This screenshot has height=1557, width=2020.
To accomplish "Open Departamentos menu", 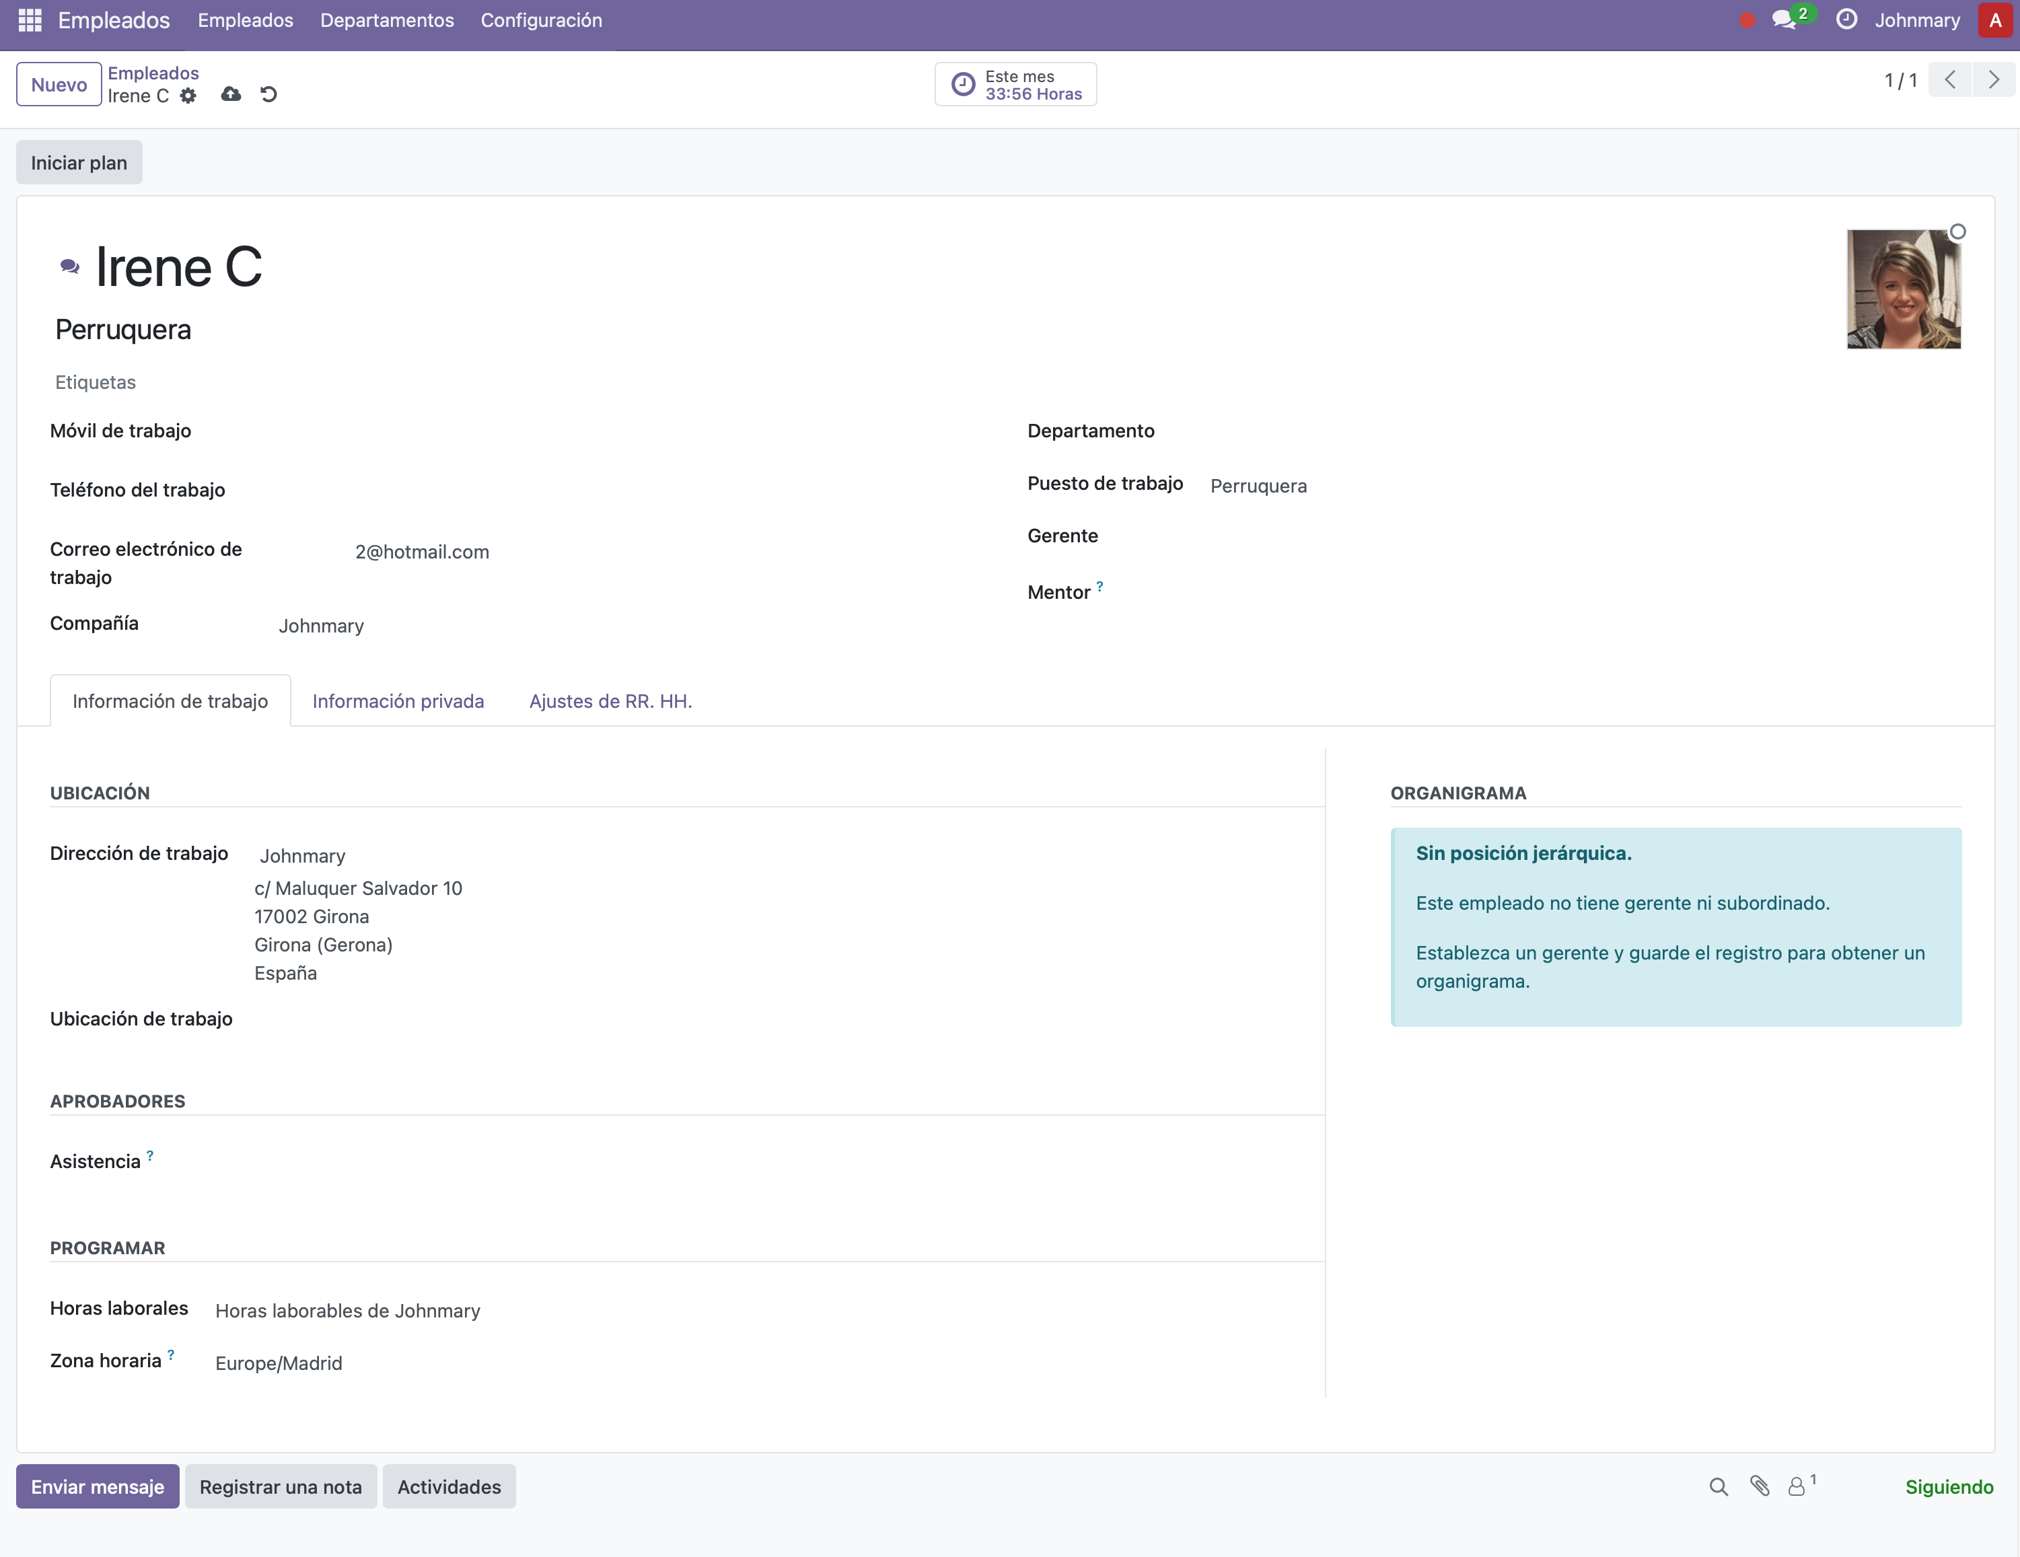I will click(387, 20).
